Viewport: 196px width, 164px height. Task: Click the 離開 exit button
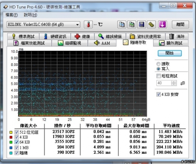180,24
